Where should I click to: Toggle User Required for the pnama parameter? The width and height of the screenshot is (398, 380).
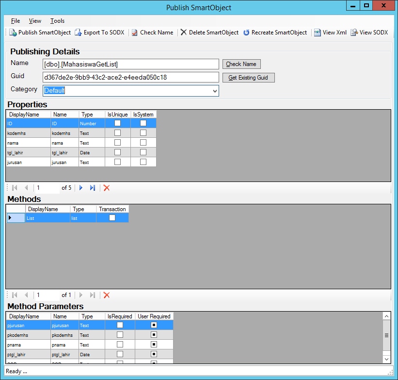154,345
